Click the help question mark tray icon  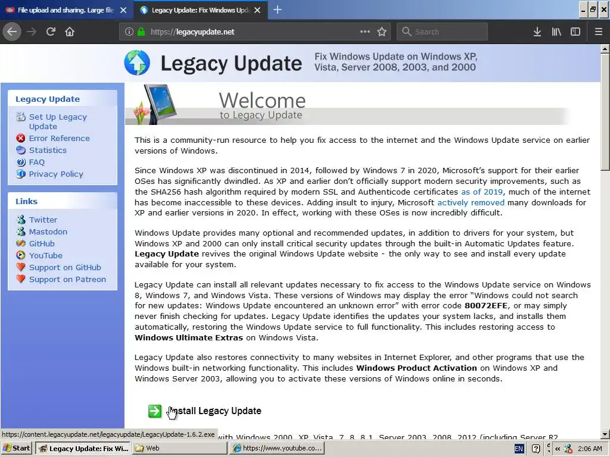(536, 449)
